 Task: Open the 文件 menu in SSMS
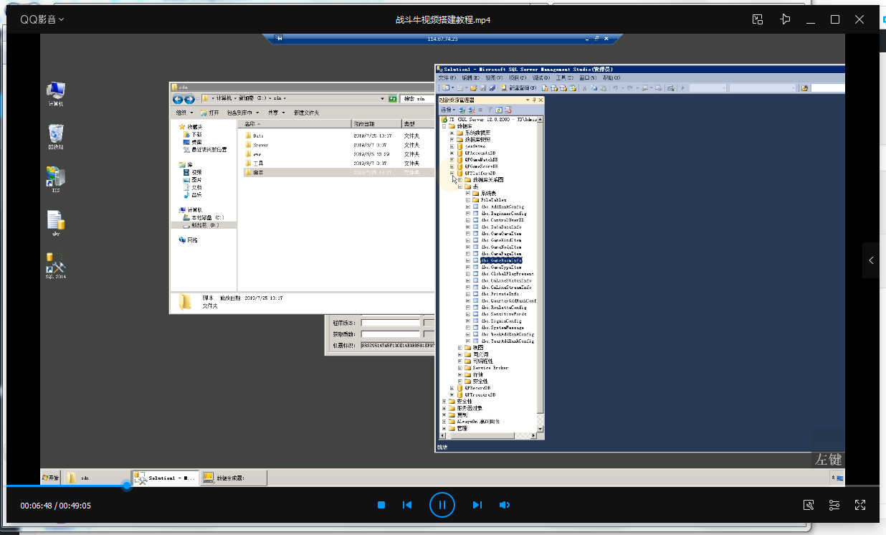pos(447,77)
